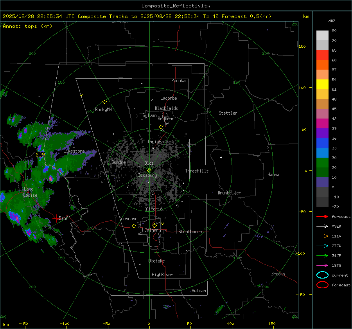This screenshot has width=352, height=329.
Task: Click the Sundre label
Action: (x=119, y=162)
